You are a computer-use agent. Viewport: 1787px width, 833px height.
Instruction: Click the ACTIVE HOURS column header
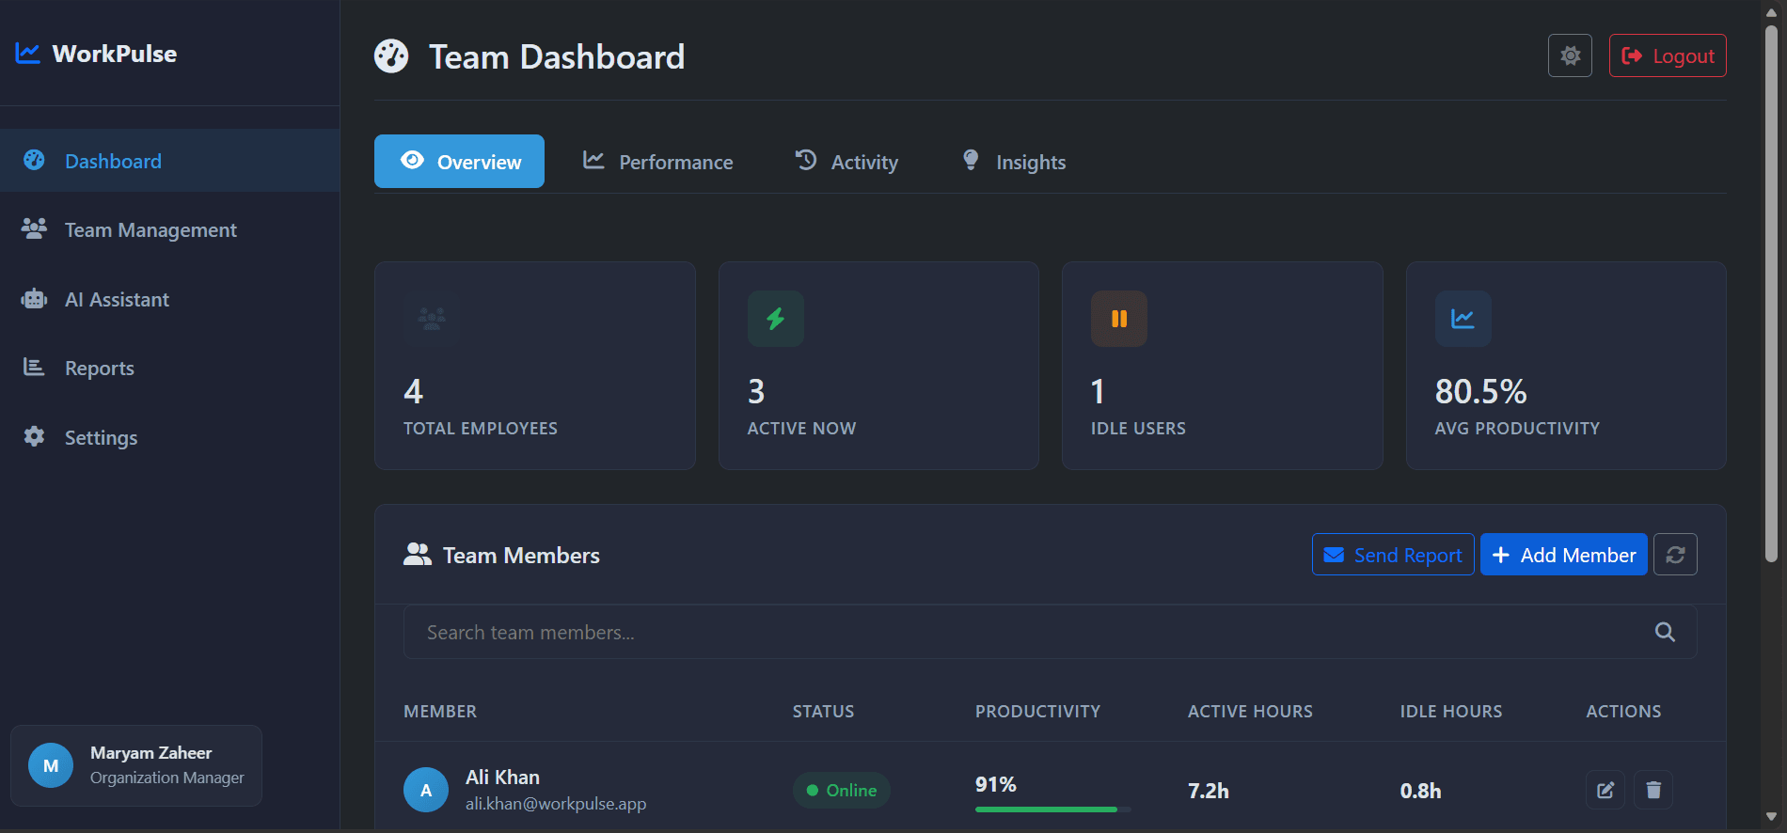click(x=1250, y=712)
